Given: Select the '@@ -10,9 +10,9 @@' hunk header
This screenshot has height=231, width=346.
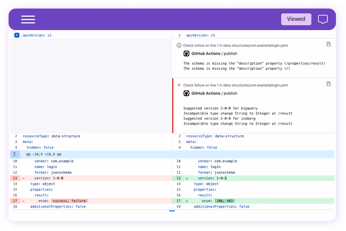Looking at the screenshot, I should point(44,154).
